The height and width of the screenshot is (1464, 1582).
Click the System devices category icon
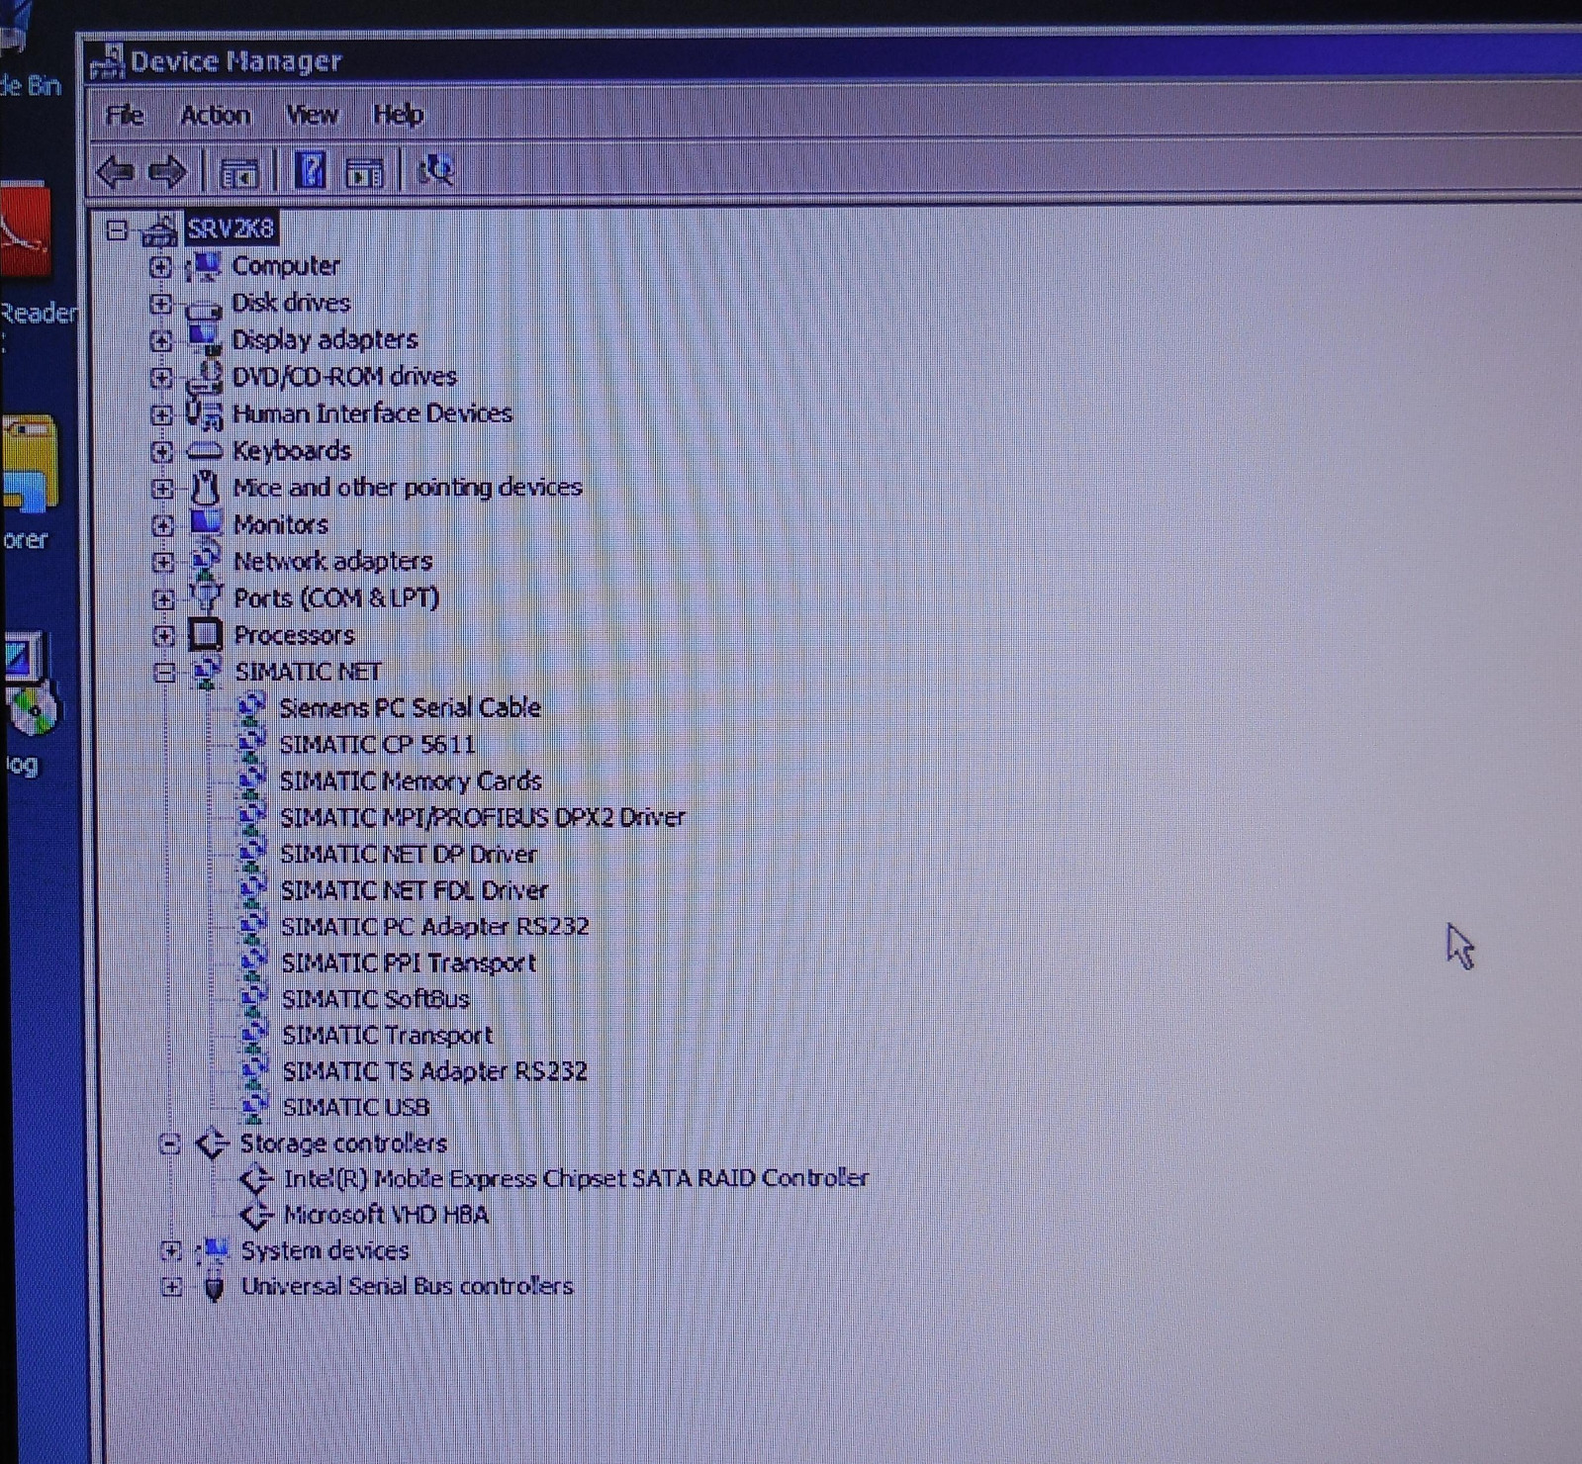[x=212, y=1250]
